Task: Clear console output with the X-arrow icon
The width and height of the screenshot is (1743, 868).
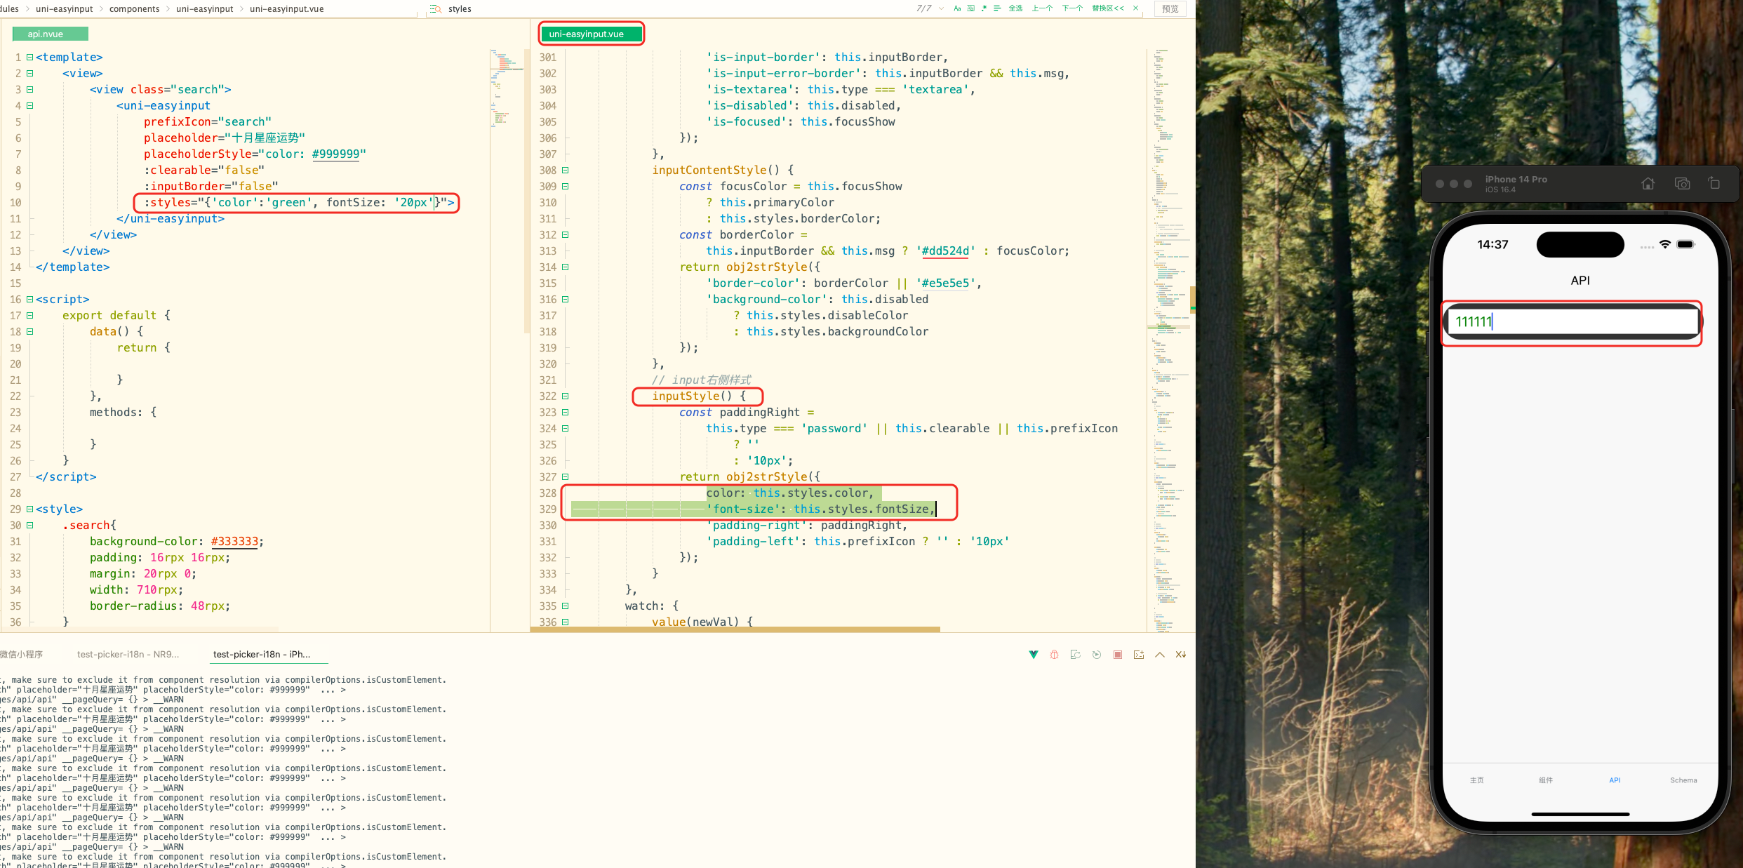Action: [x=1181, y=655]
